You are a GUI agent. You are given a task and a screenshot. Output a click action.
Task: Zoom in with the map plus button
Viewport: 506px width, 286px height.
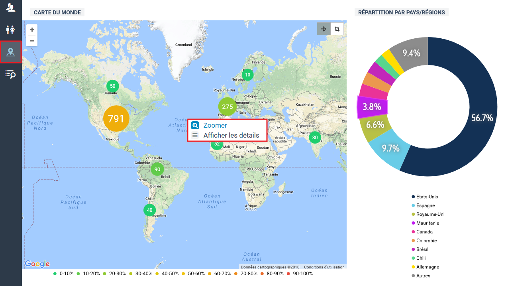click(x=32, y=30)
